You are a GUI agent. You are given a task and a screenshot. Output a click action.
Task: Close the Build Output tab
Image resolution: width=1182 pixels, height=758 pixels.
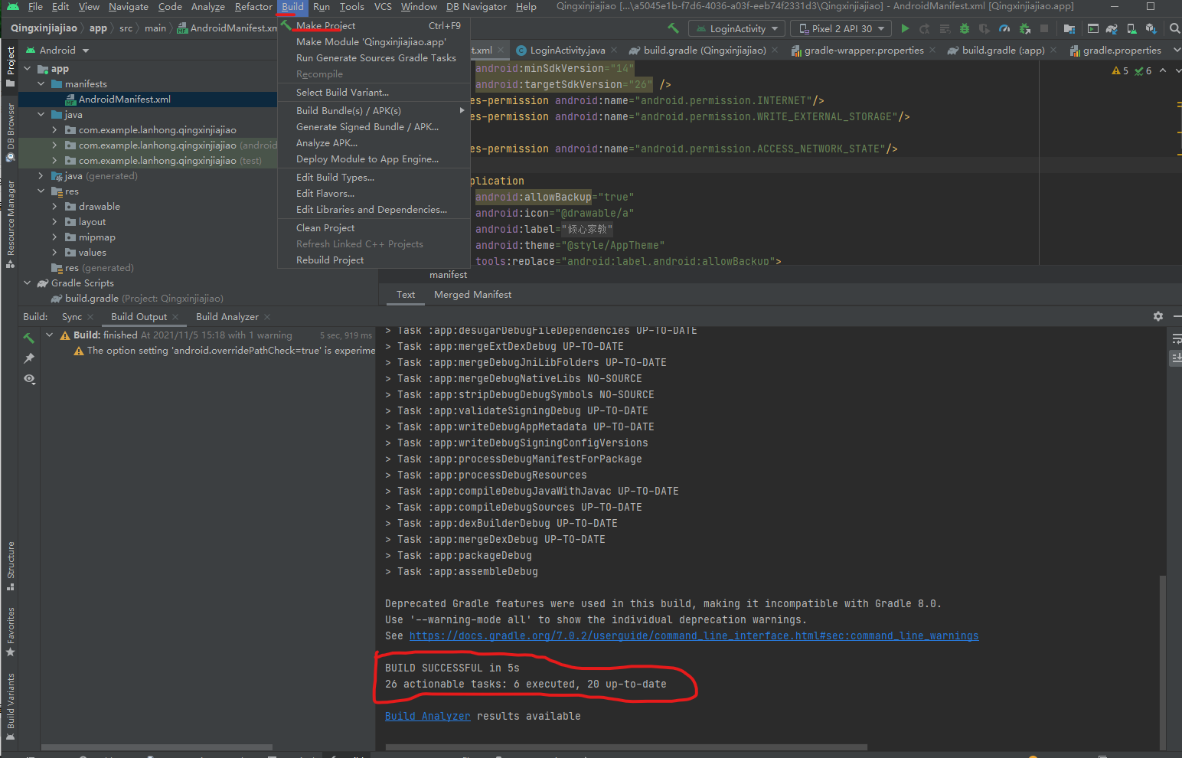pos(175,317)
